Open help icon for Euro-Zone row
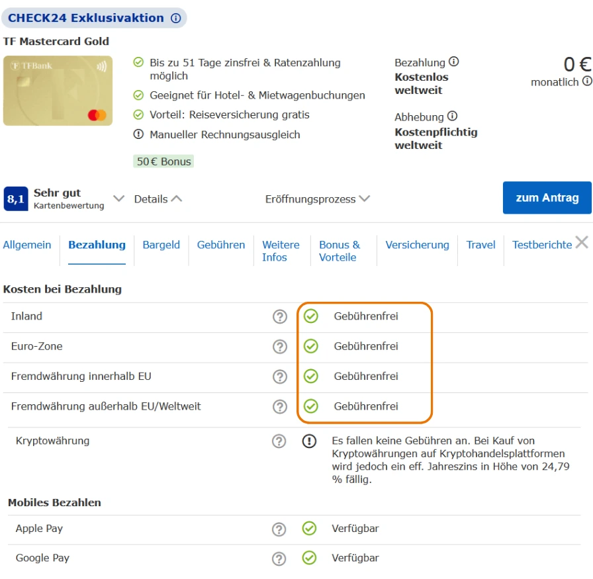Screen dimensions: 593x579 (280, 347)
